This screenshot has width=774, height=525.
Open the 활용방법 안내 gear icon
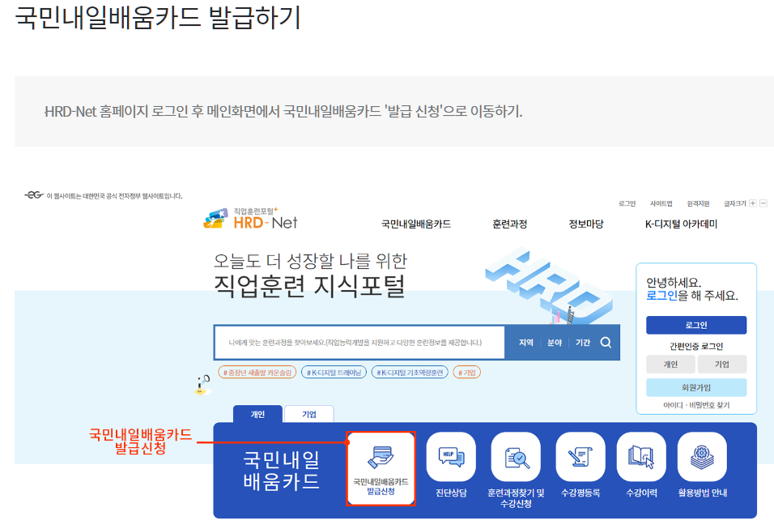click(x=702, y=457)
